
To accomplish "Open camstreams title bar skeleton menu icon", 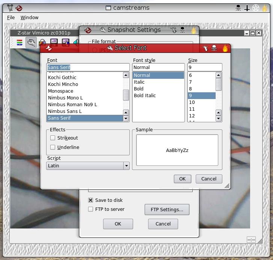I will (x=10, y=8).
